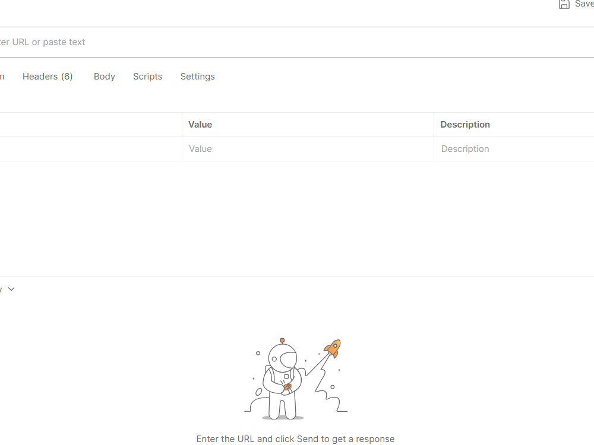Click the Description input cell
Screen dimensions: 594x445
(x=514, y=149)
